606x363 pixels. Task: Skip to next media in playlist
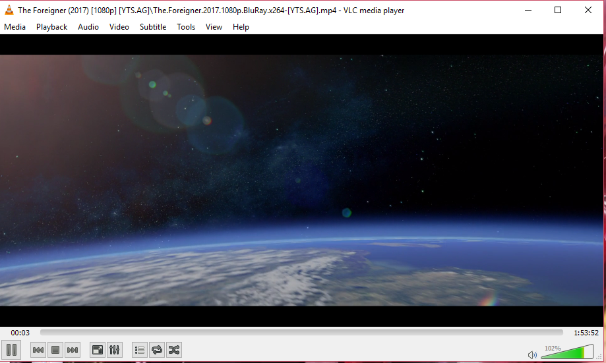coord(73,350)
